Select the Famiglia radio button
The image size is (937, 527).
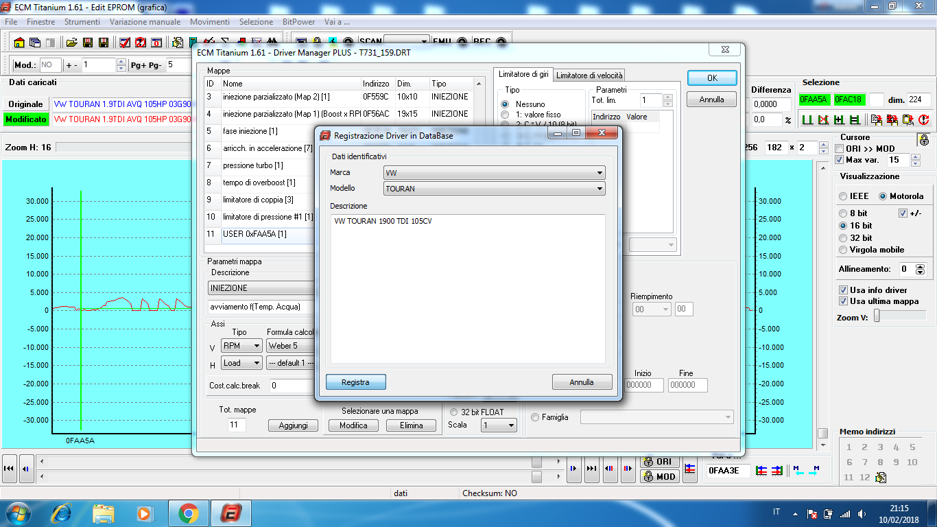click(535, 417)
